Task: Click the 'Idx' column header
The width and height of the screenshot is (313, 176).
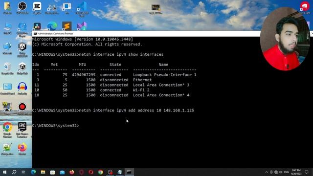Action: point(36,65)
